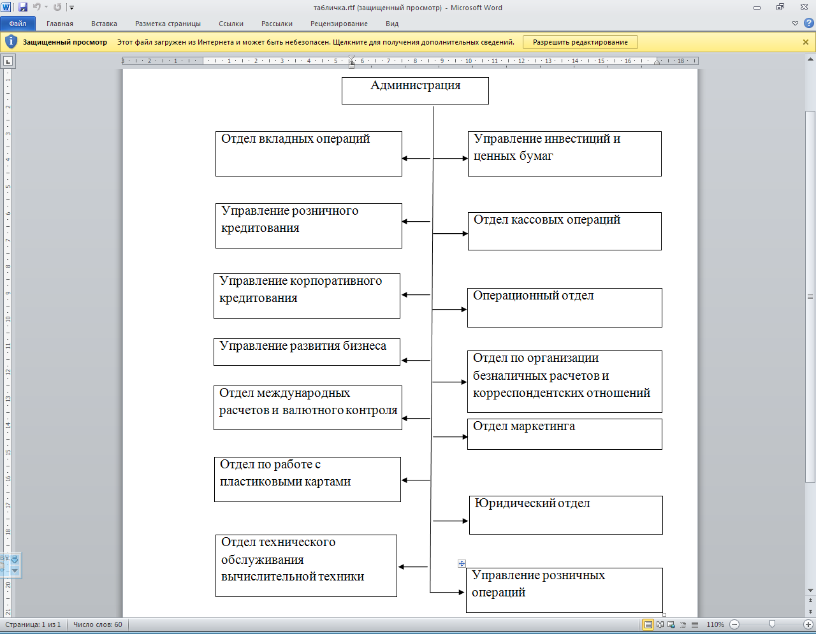Select Full Screen Reading view icon
The image size is (816, 634).
coord(660,624)
